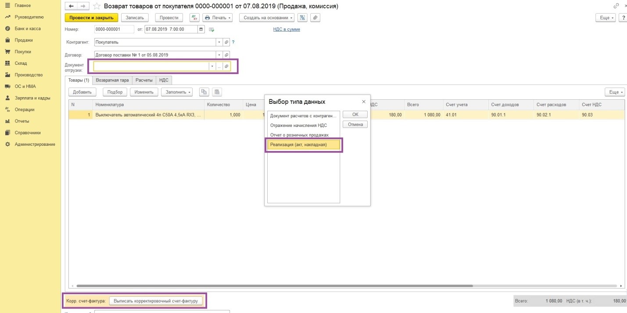Expand the Печать dropdown button

click(x=217, y=18)
